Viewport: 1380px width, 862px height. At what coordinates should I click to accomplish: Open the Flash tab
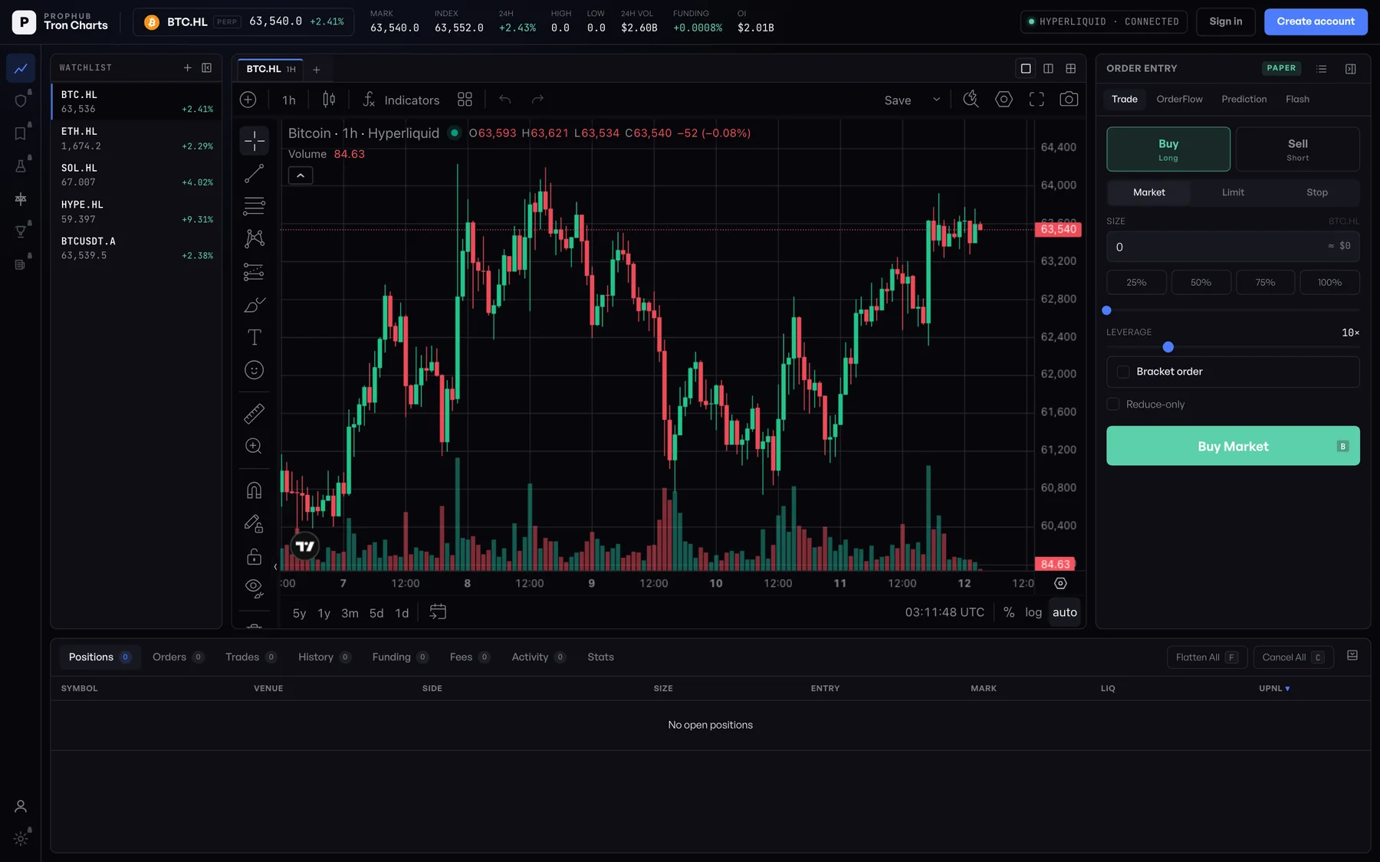[x=1297, y=99]
